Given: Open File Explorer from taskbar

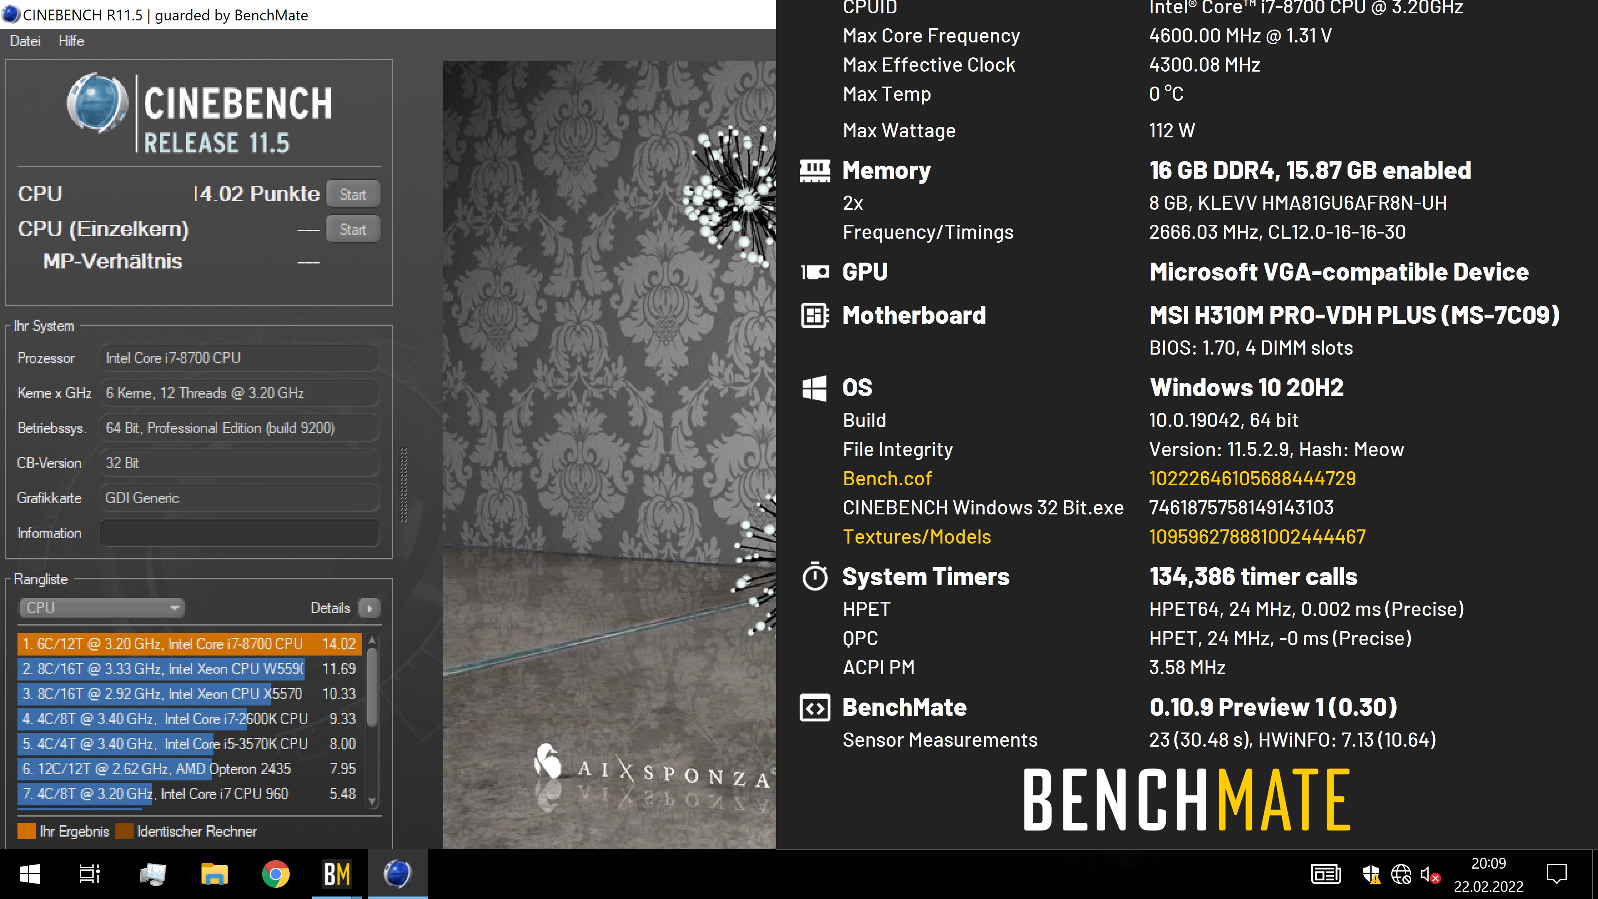Looking at the screenshot, I should 215,875.
